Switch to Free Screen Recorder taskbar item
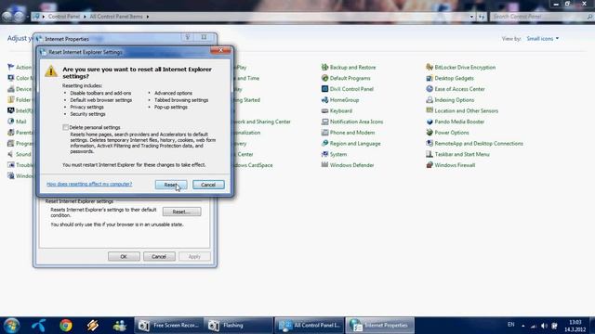This screenshot has height=334, width=595. point(168,326)
